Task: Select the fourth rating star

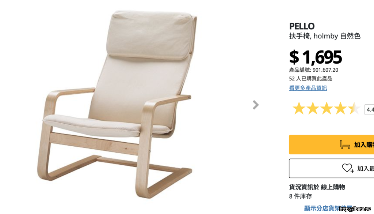Action: [x=340, y=108]
